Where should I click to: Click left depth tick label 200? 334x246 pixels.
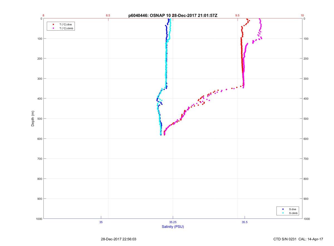40,59
